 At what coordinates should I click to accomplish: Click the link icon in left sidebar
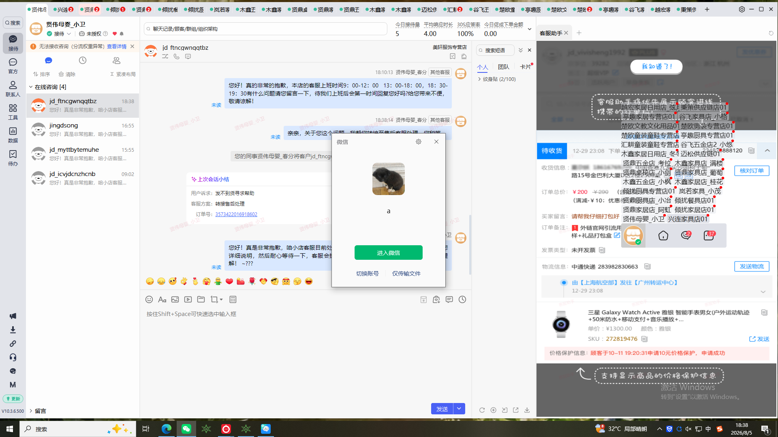click(13, 344)
